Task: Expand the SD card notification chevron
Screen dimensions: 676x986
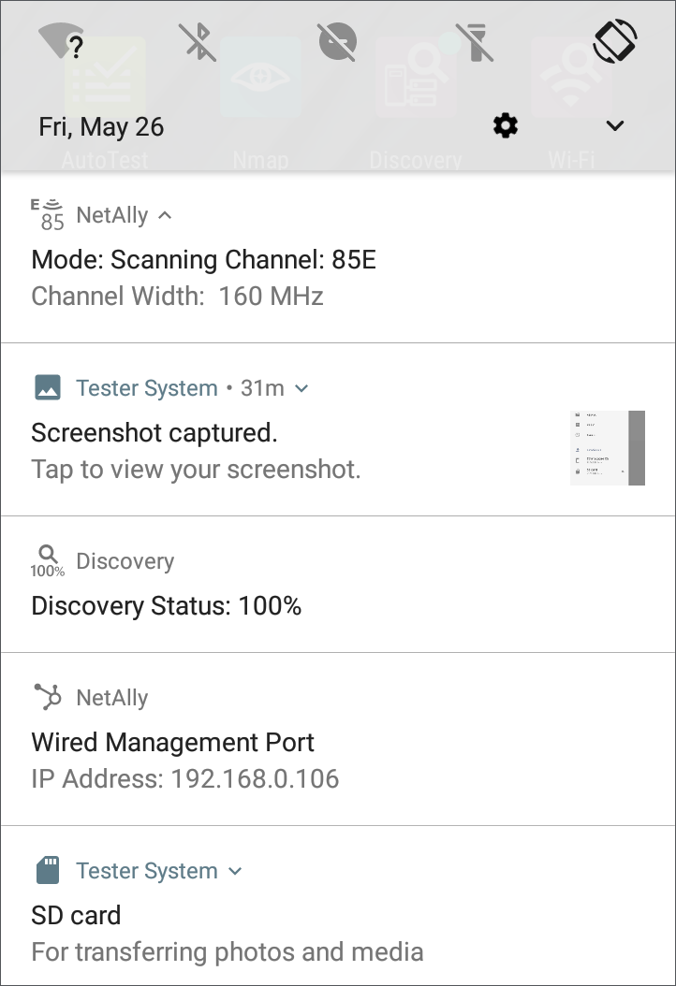Action: [235, 871]
